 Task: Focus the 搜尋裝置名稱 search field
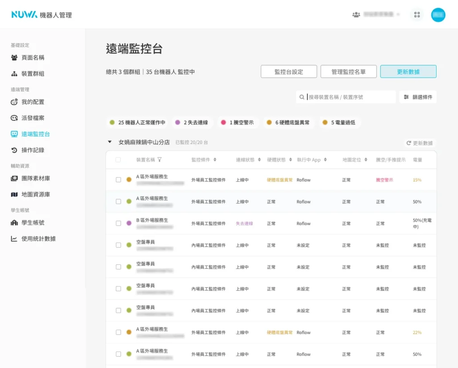(x=349, y=97)
